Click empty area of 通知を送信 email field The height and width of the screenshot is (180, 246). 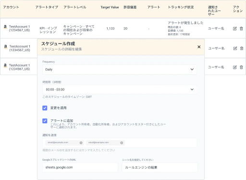(160, 143)
